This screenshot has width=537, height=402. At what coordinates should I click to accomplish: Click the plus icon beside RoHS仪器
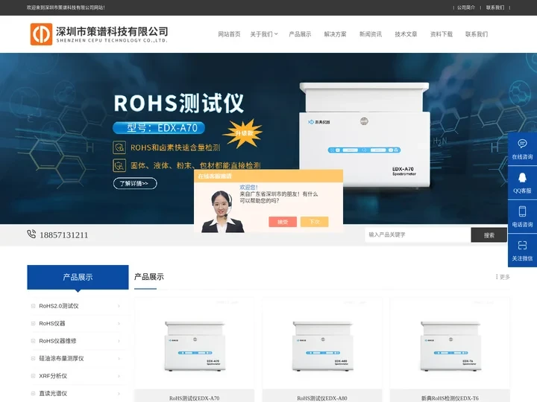pos(34,323)
